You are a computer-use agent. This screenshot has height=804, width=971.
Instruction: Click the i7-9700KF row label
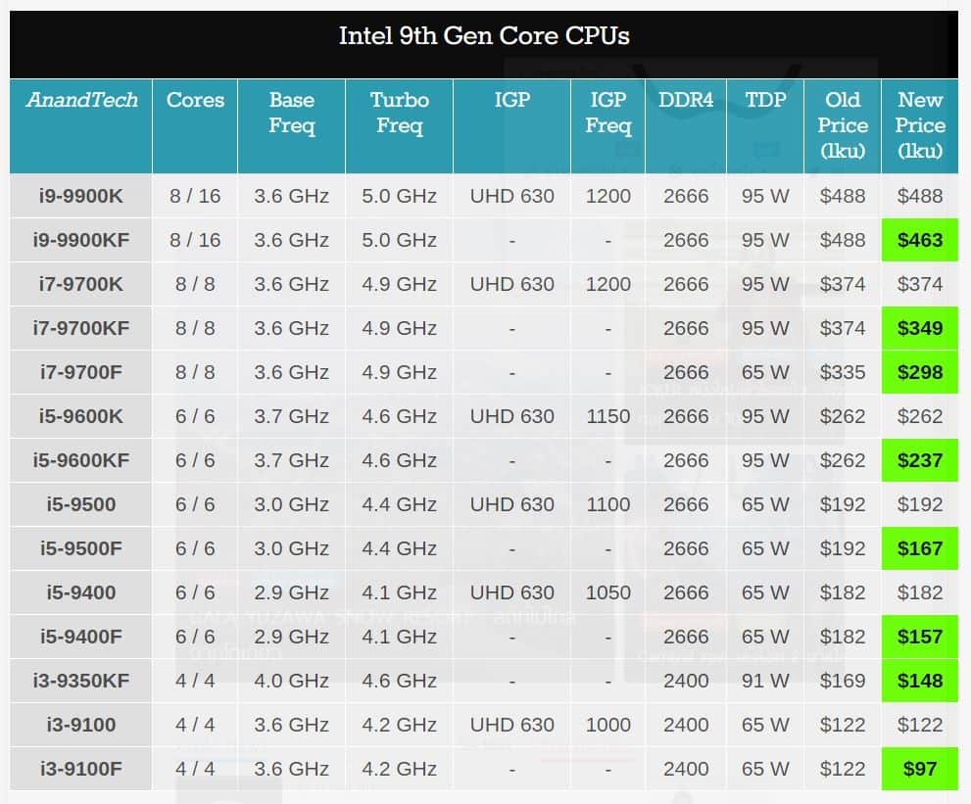coord(81,328)
